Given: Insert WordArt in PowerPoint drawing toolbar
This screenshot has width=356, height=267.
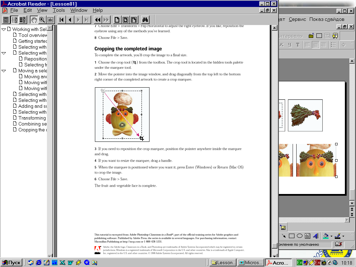Looking at the screenshot, I should point(316,236).
